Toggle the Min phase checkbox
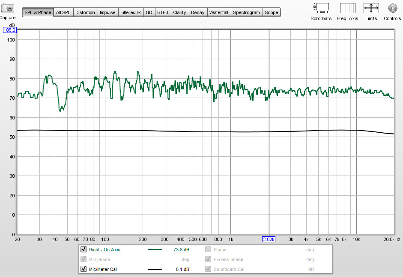The height and width of the screenshot is (277, 403). [x=84, y=259]
